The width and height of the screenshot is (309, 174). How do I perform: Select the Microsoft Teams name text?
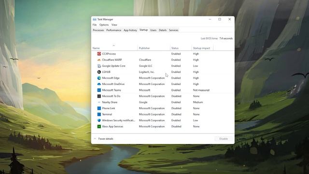tap(112, 90)
